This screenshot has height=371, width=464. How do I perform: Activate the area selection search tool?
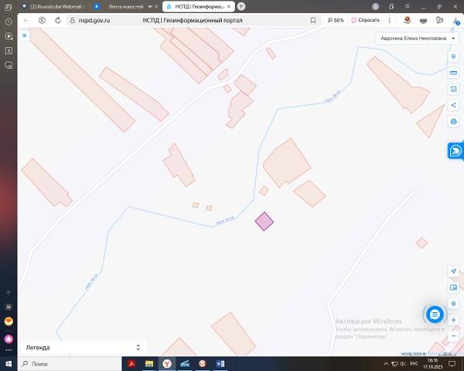tap(453, 89)
